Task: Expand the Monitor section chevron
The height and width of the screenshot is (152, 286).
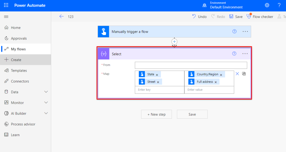Action: [x=46, y=103]
